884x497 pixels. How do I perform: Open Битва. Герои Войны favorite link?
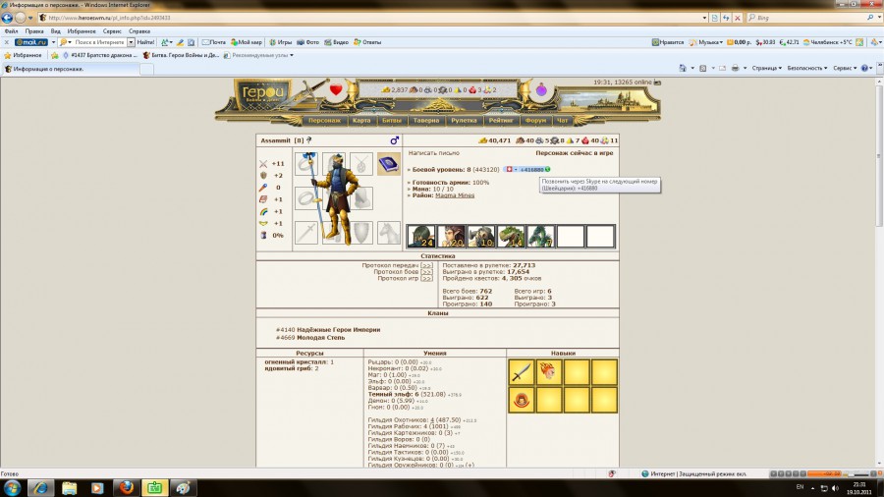(181, 55)
